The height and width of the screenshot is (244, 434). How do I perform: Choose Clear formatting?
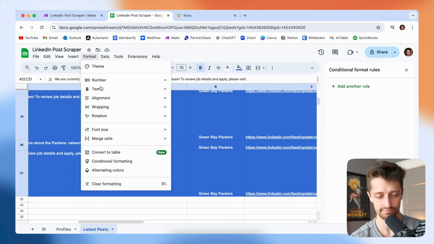tap(126, 184)
